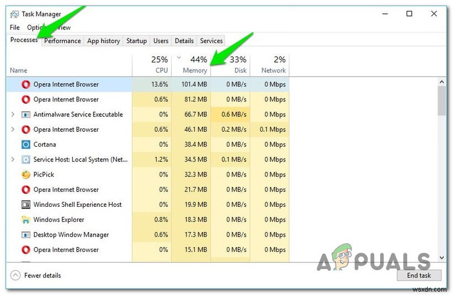Select the Windows Explorer process name

click(58, 219)
